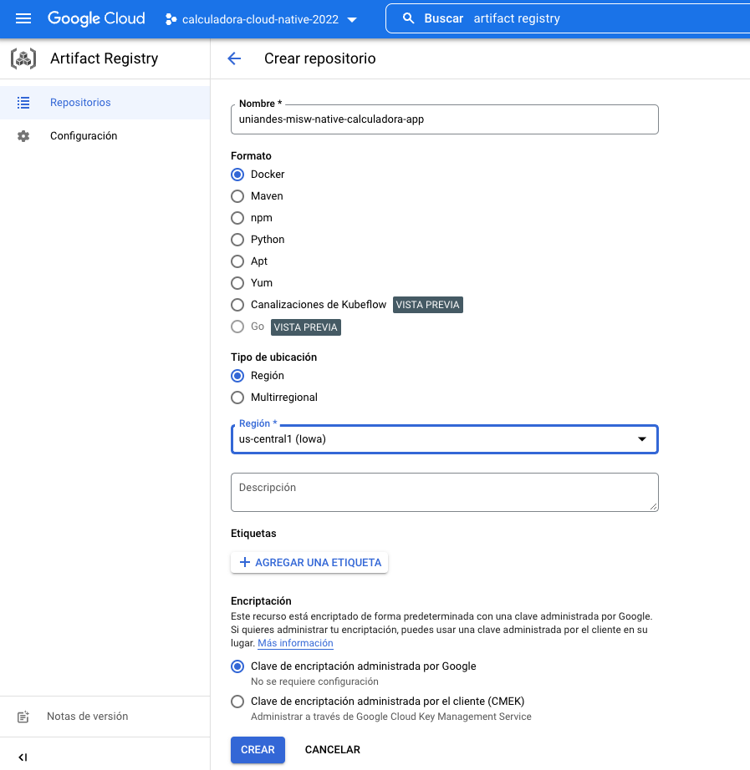Click the Etiquetas section heading
The width and height of the screenshot is (750, 770).
pos(254,534)
